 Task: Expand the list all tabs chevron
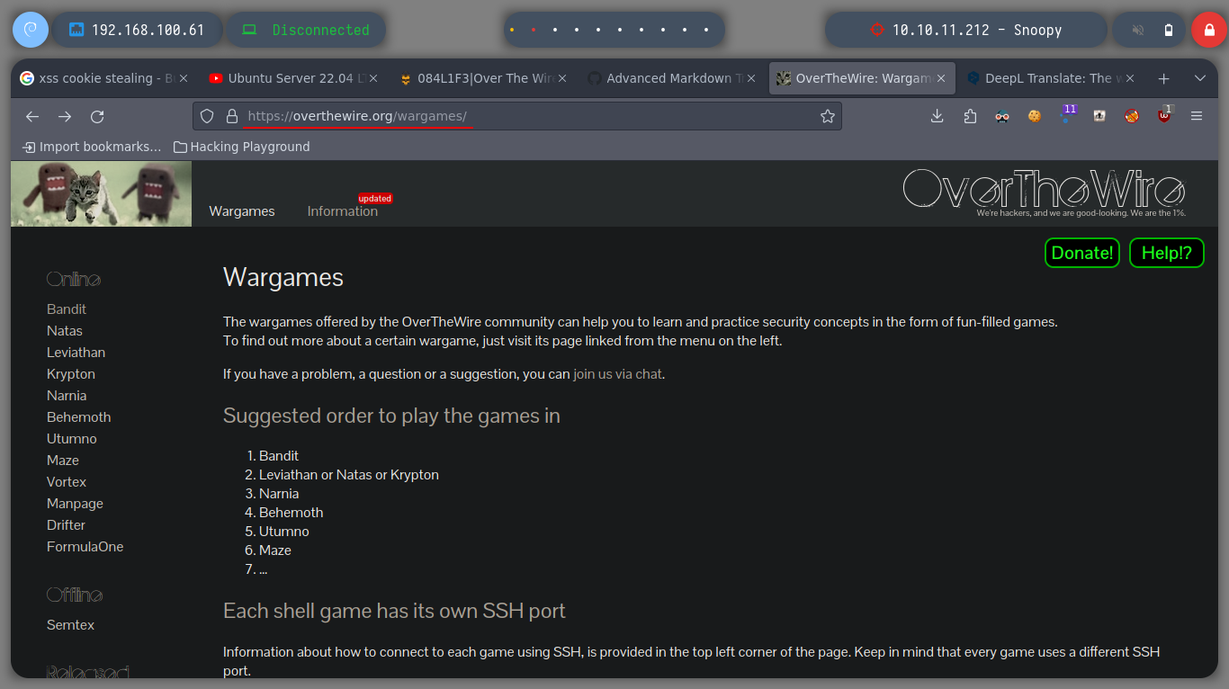[1199, 78]
